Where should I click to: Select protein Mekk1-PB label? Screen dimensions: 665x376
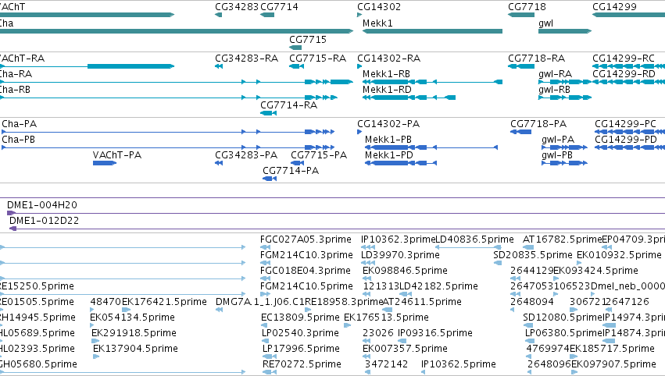(388, 140)
